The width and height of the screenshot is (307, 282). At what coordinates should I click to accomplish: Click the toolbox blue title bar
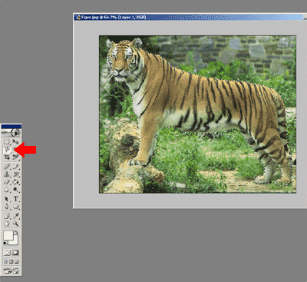click(x=12, y=127)
